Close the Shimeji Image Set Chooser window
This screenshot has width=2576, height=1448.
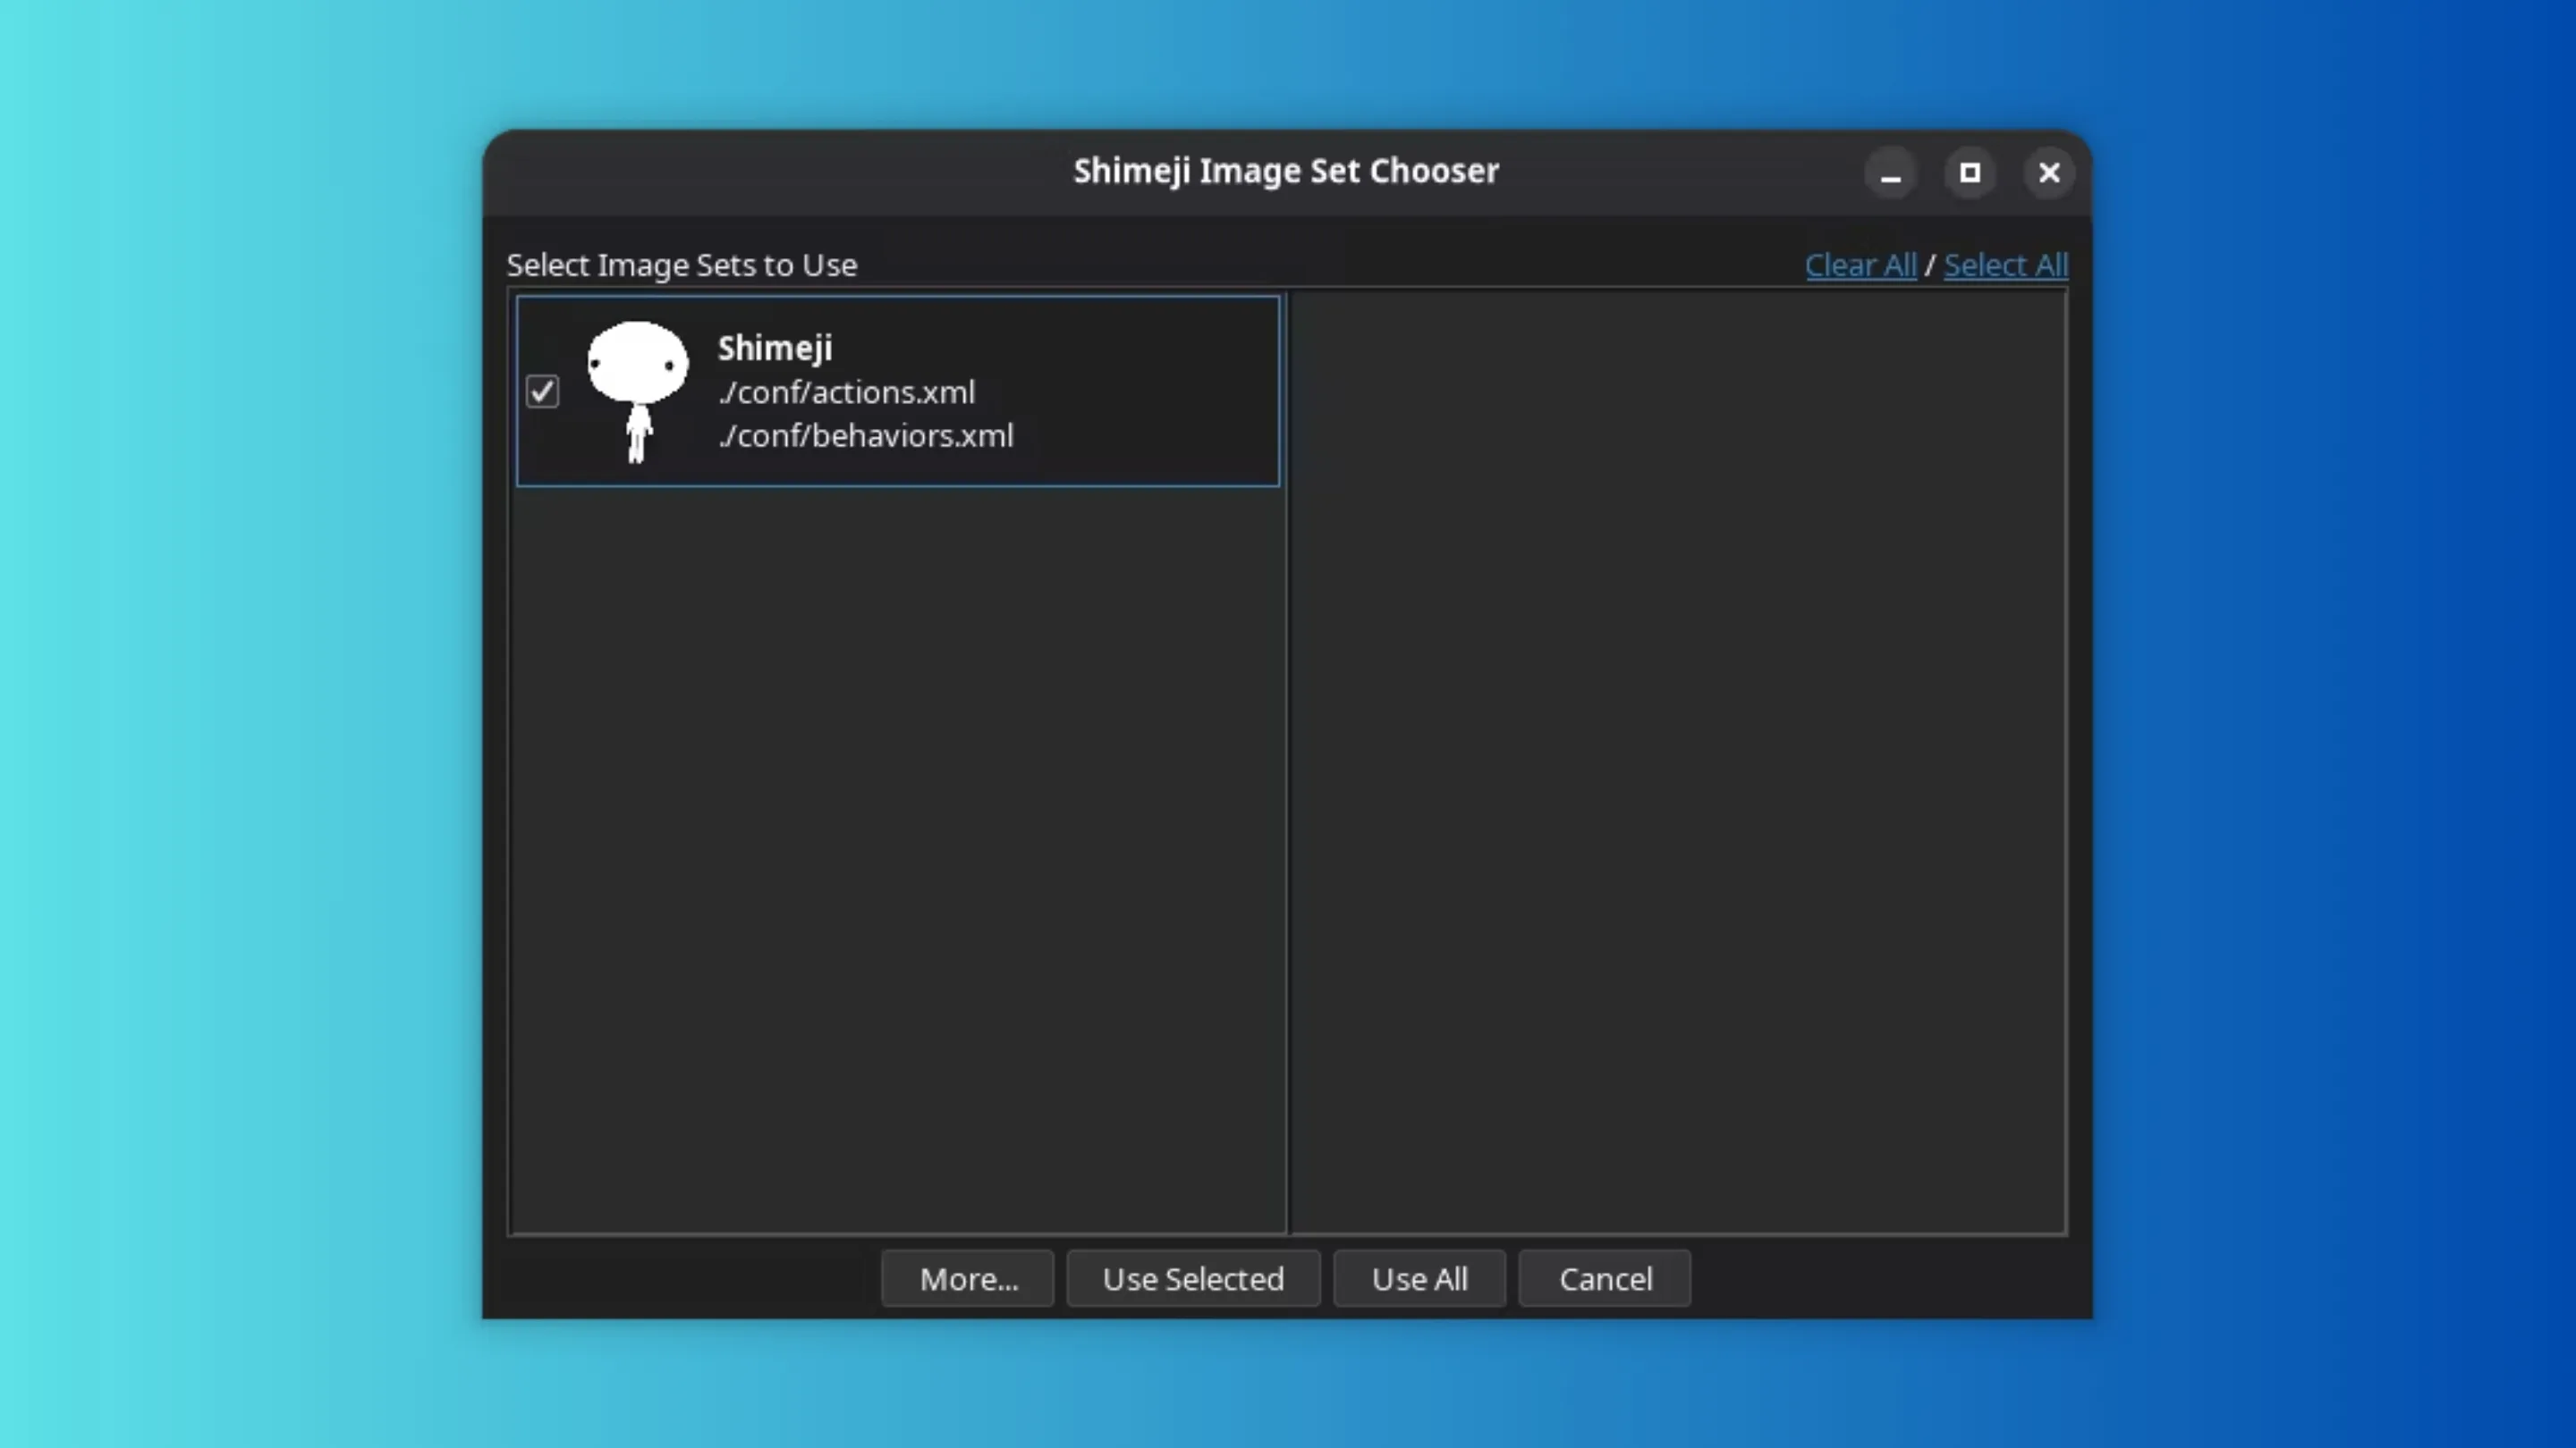tap(2049, 173)
